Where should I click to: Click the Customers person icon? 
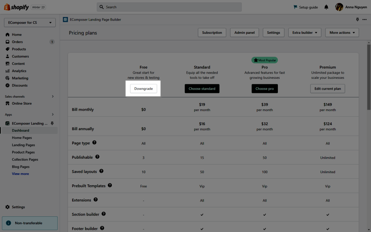(8, 57)
